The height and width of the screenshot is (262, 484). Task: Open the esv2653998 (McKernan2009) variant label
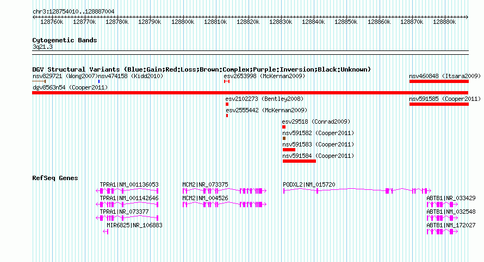coord(264,76)
